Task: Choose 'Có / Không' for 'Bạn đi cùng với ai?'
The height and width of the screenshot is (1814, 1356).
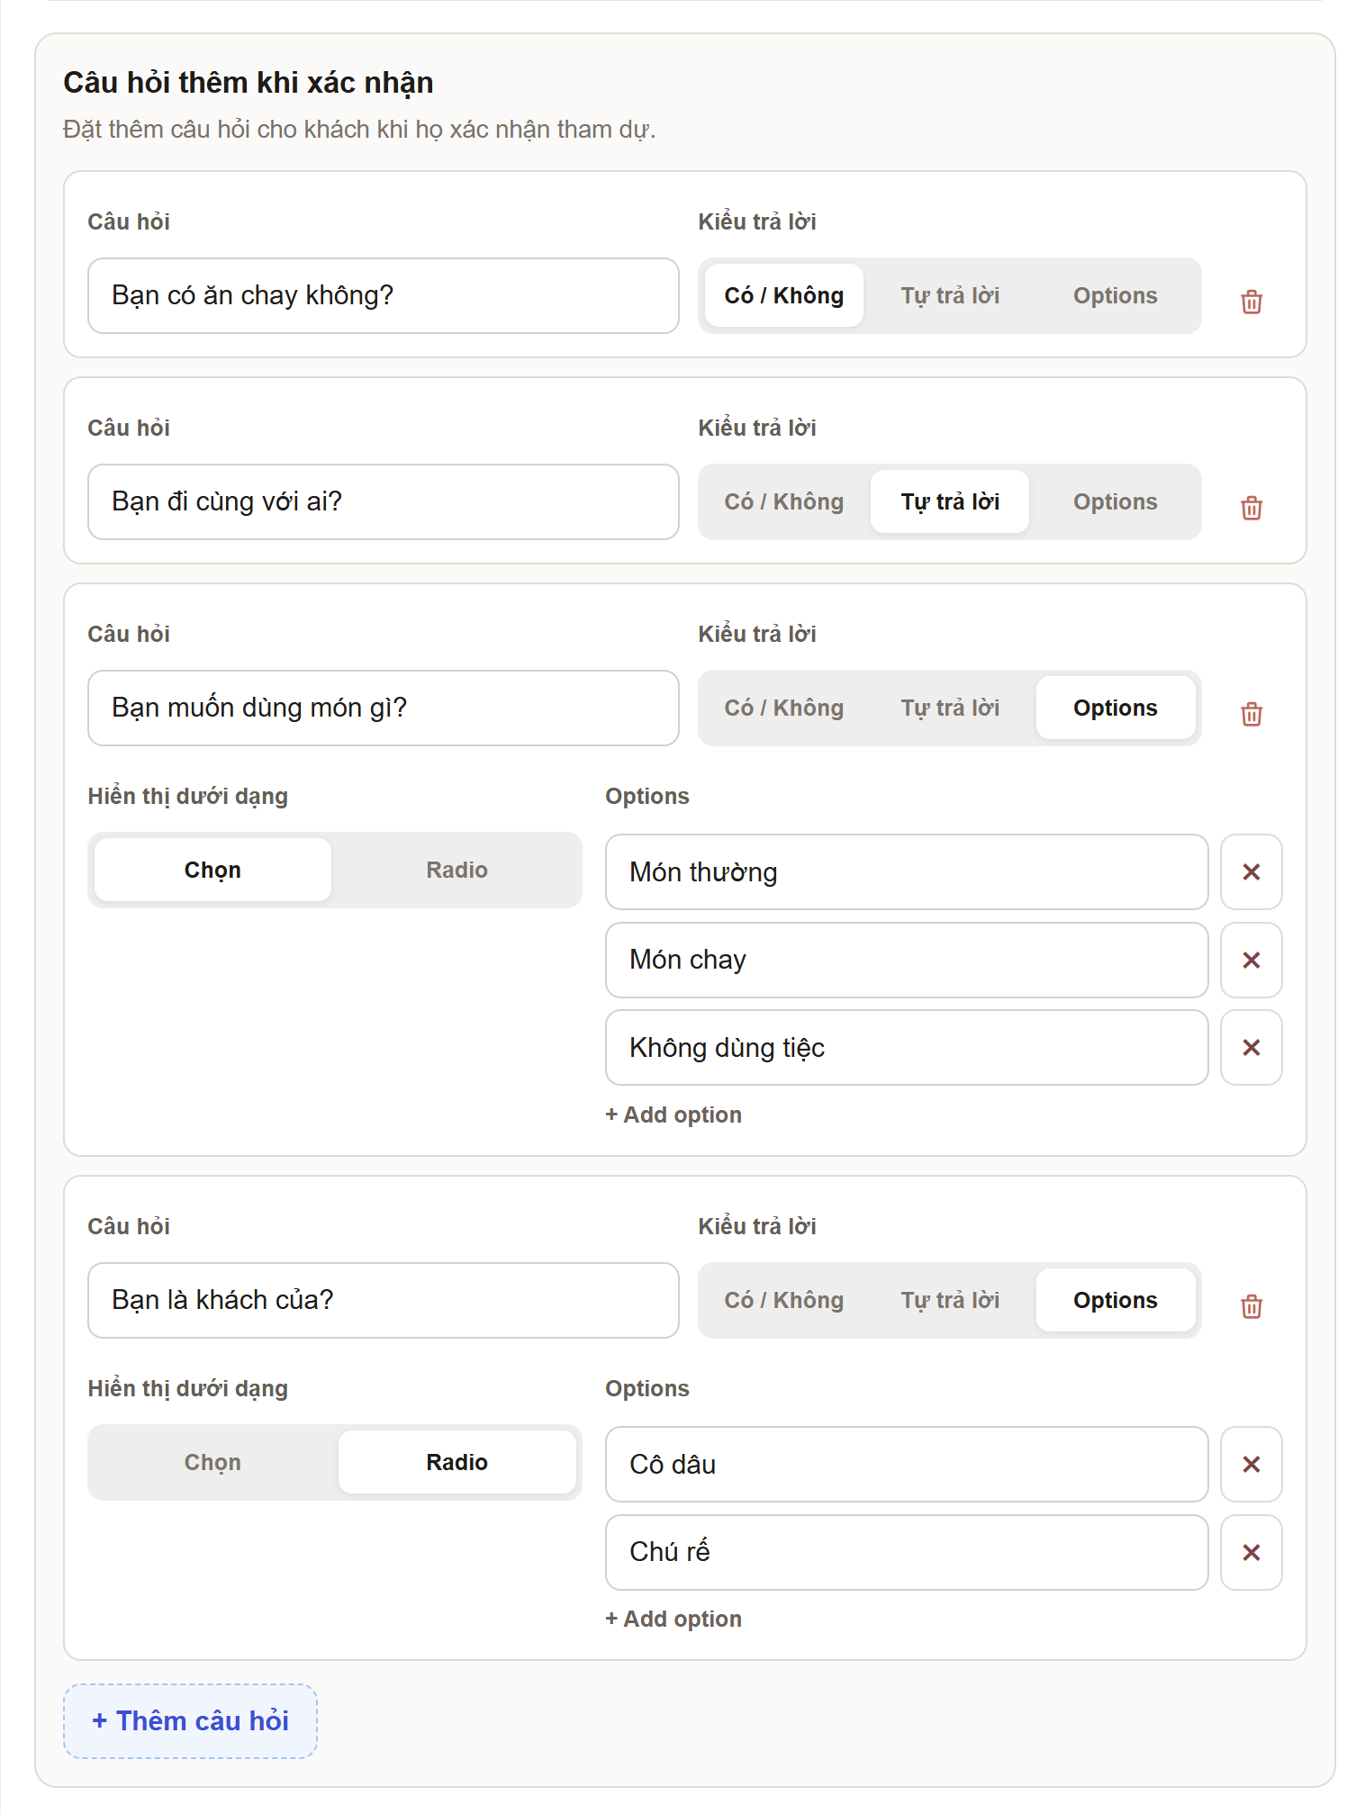Action: point(784,501)
